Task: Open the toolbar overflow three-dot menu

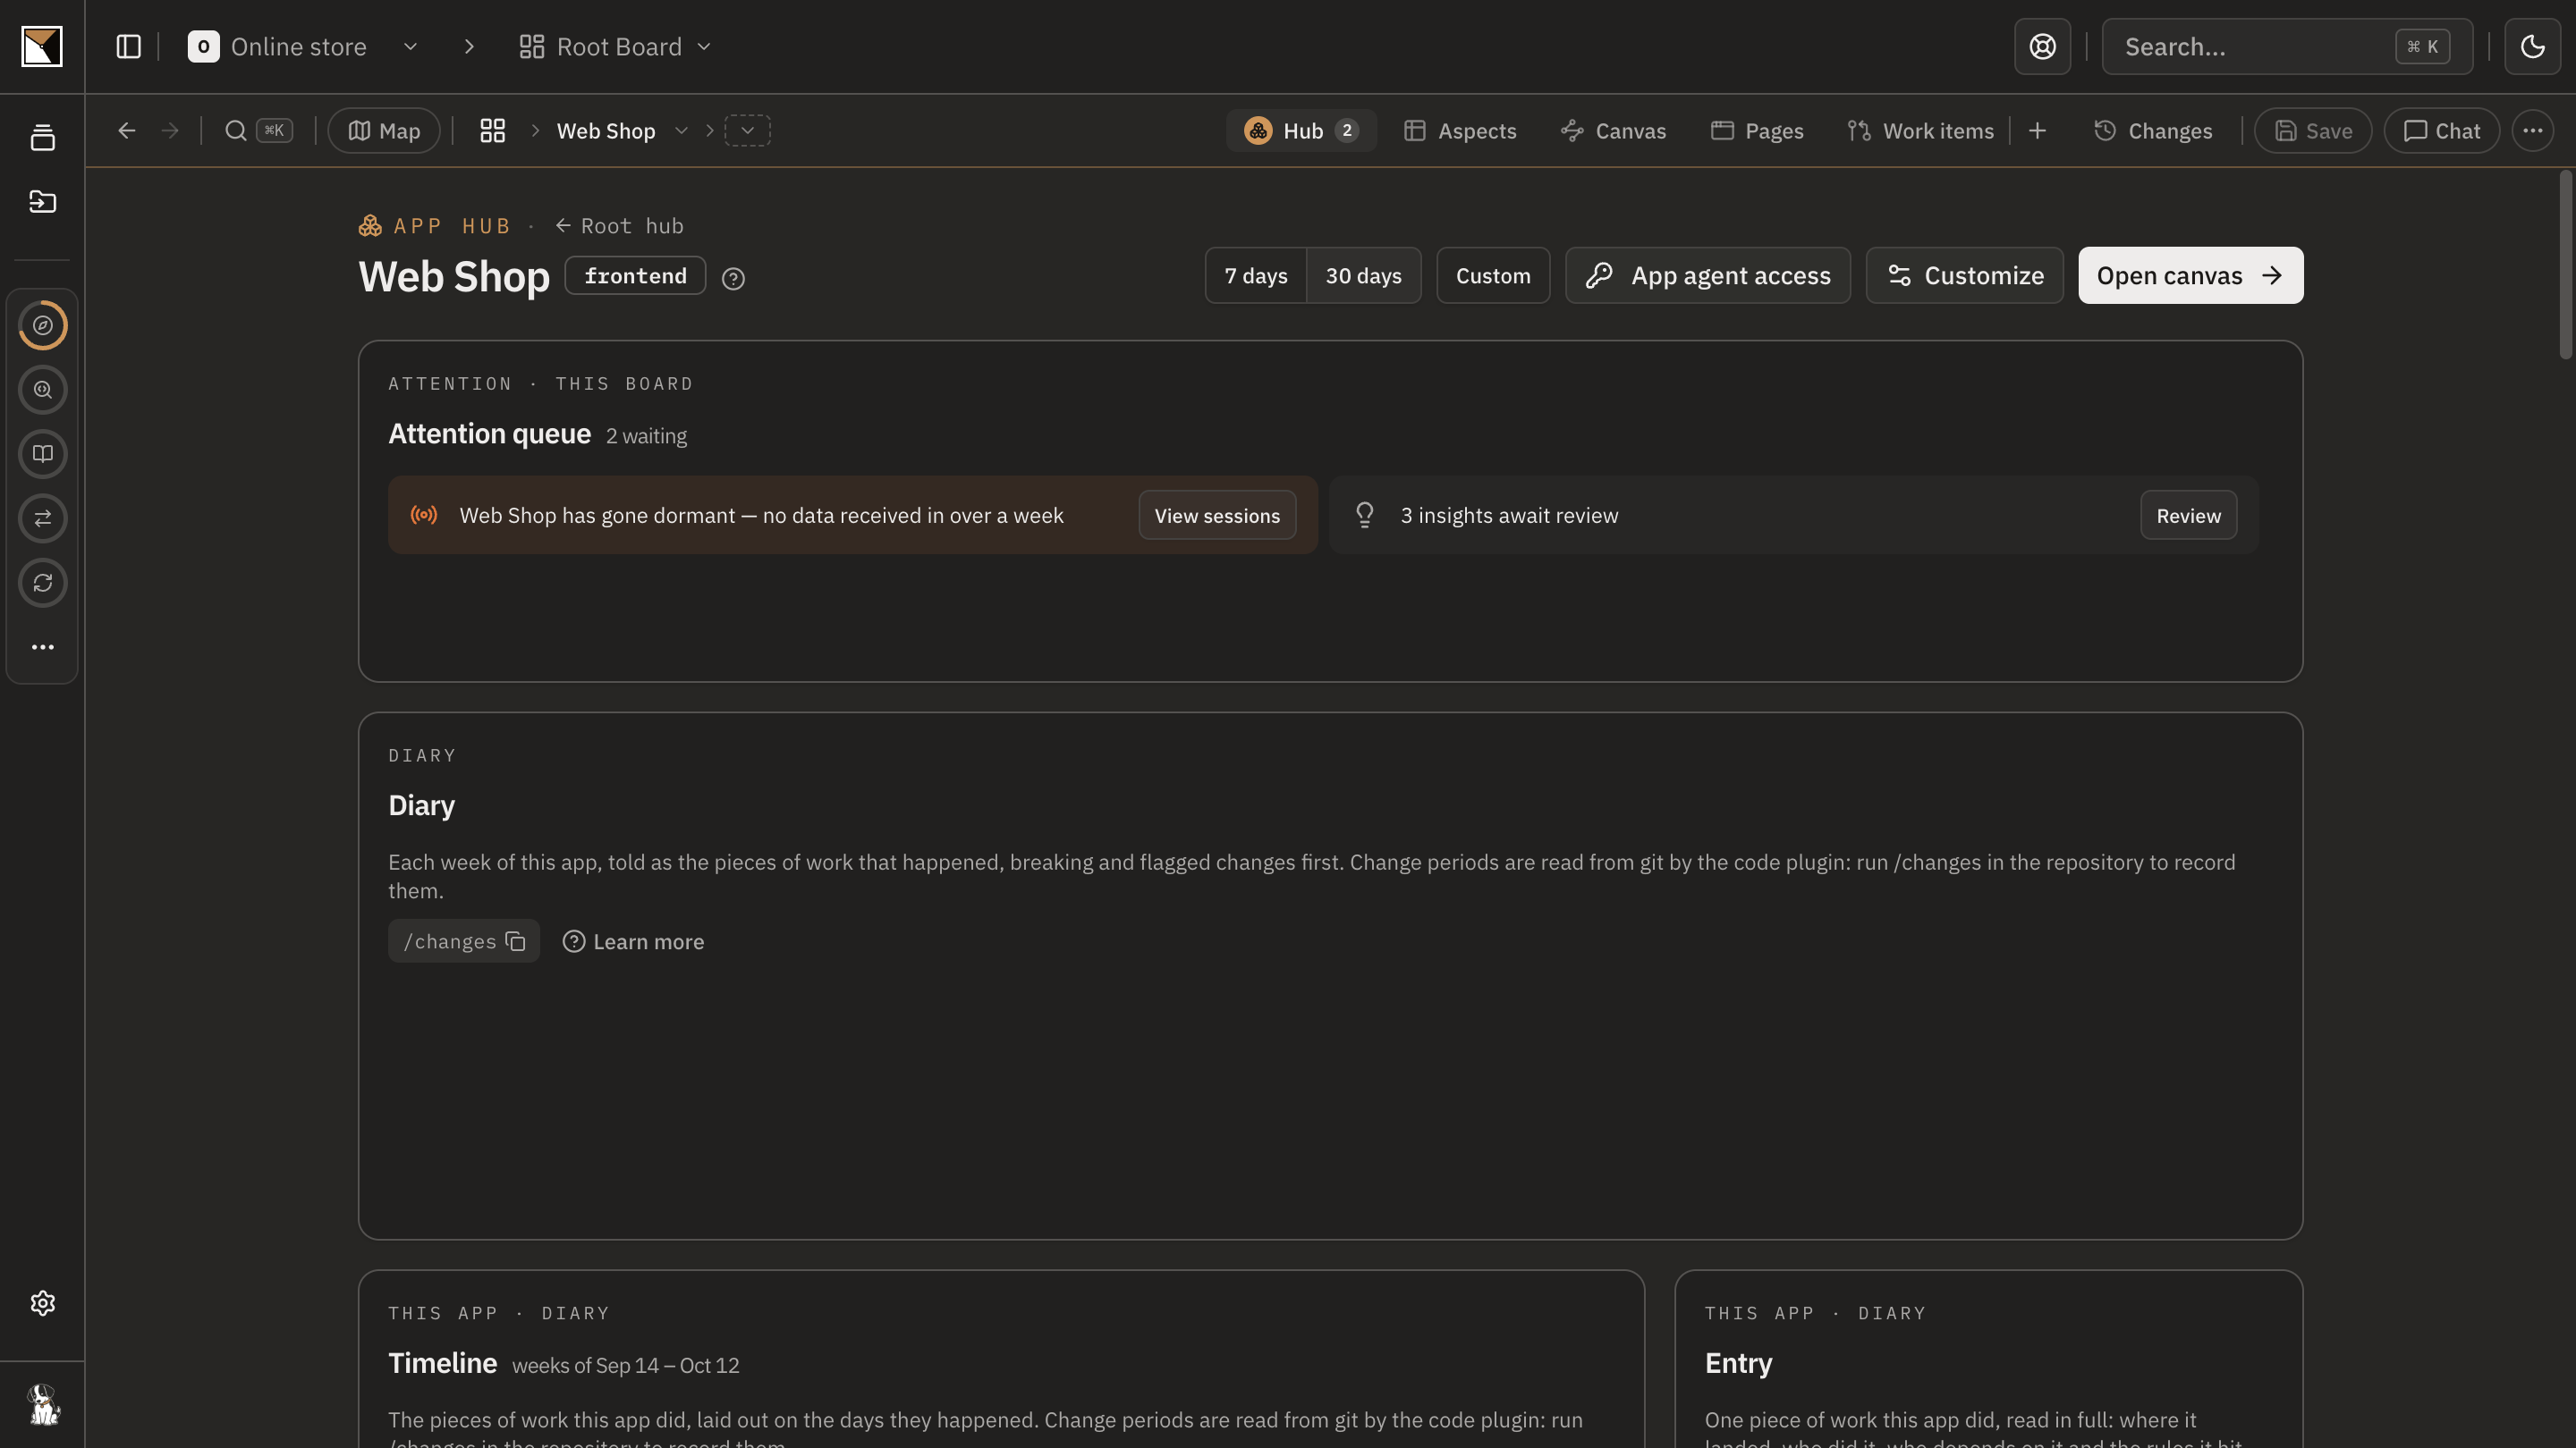Action: pyautogui.click(x=2533, y=130)
